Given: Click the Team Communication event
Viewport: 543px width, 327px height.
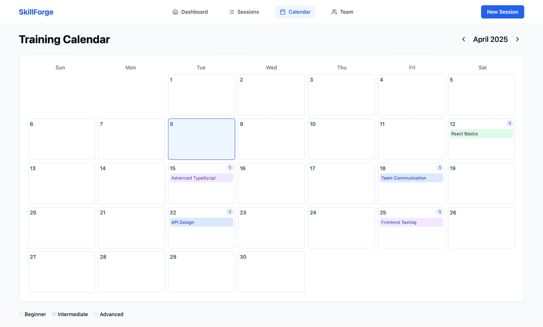Looking at the screenshot, I should pos(411,177).
